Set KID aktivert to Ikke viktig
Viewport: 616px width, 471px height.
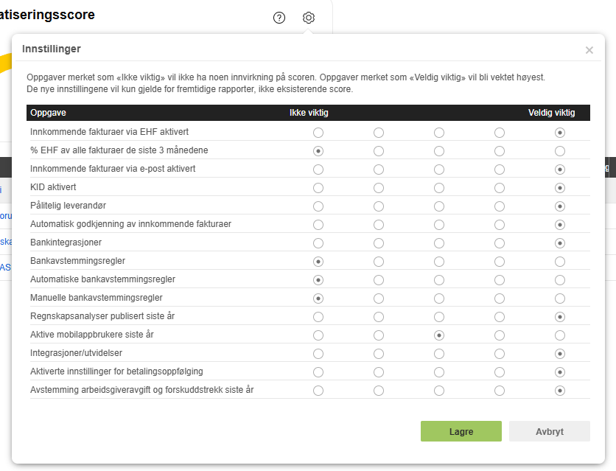(x=318, y=188)
